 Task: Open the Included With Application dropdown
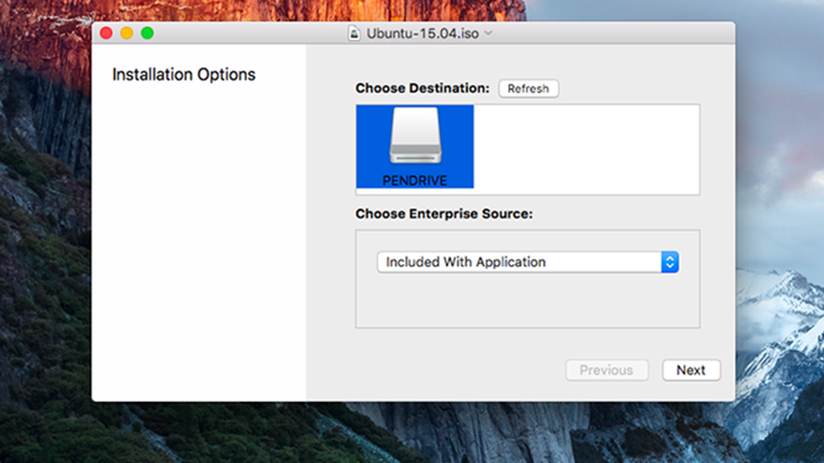coord(519,262)
